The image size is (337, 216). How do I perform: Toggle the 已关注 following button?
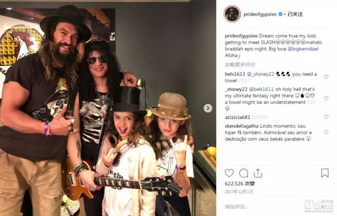(295, 14)
